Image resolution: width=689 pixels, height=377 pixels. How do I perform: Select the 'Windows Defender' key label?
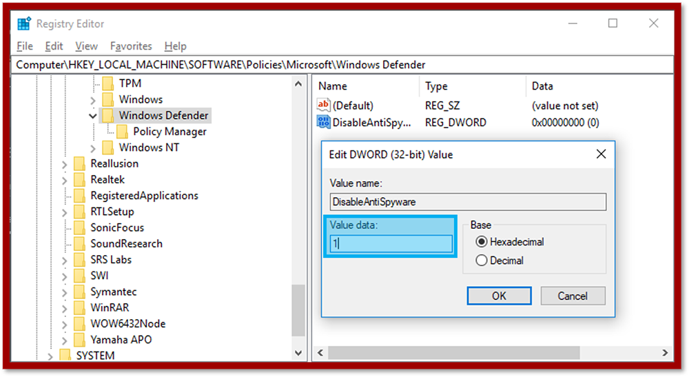pos(163,116)
